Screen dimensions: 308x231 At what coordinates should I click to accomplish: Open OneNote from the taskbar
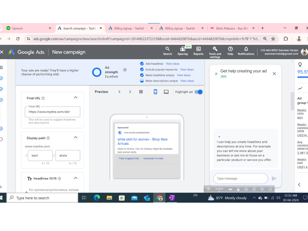[172, 198]
